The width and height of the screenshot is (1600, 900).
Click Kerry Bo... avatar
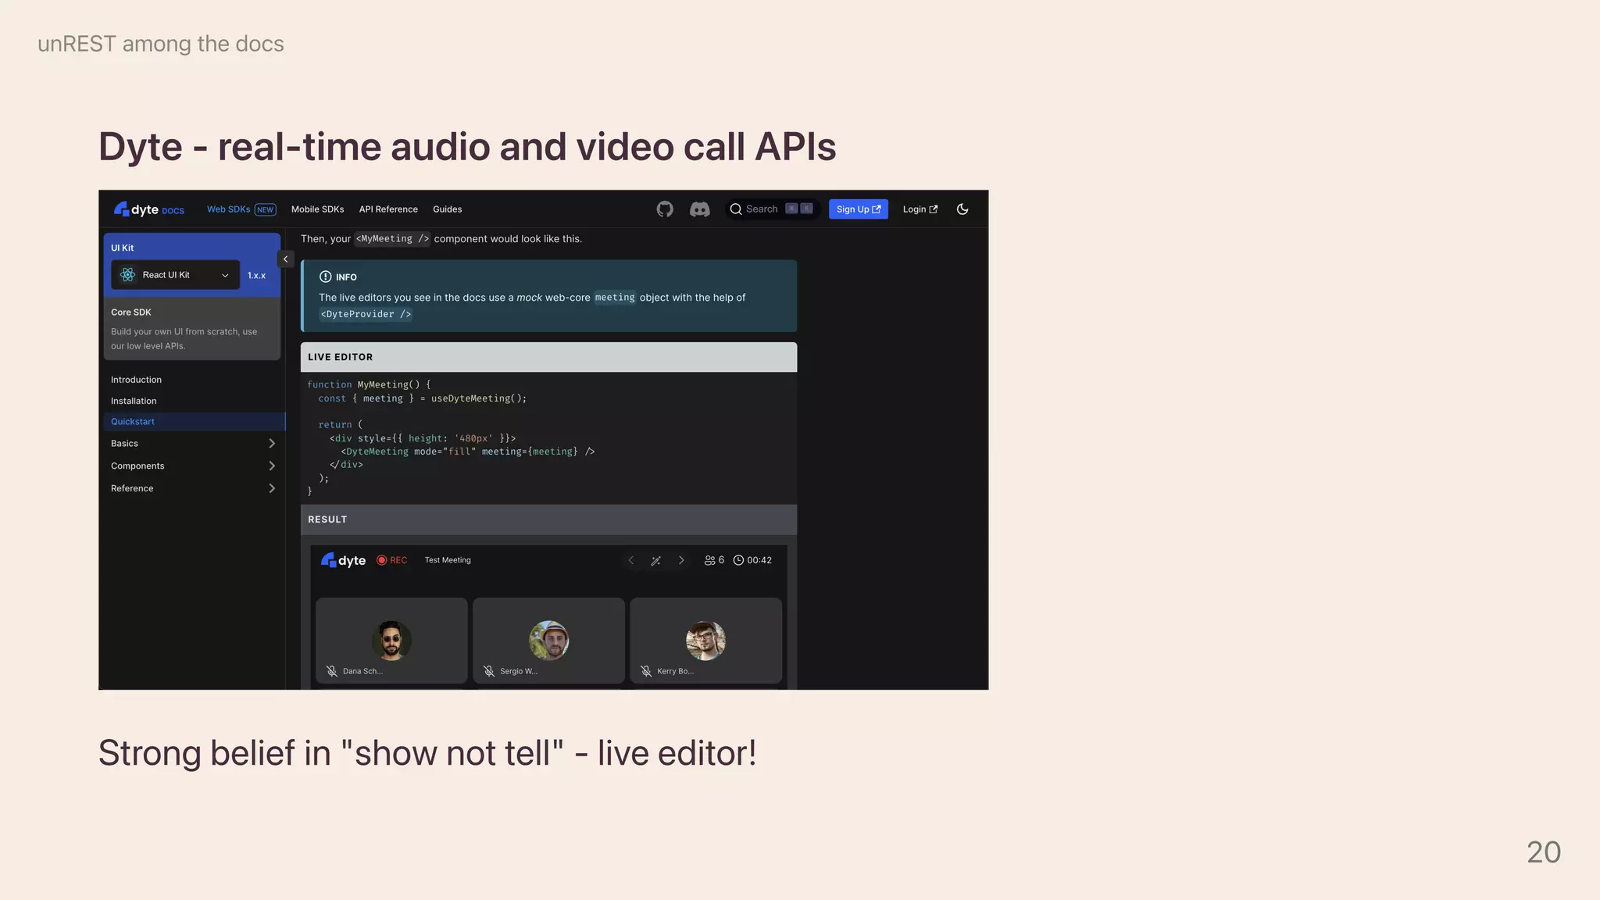click(x=705, y=641)
